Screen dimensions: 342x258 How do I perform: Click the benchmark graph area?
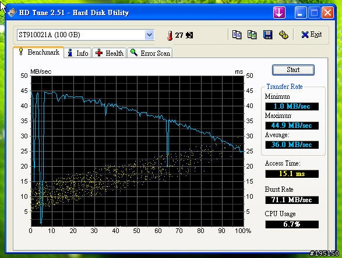tap(137, 151)
